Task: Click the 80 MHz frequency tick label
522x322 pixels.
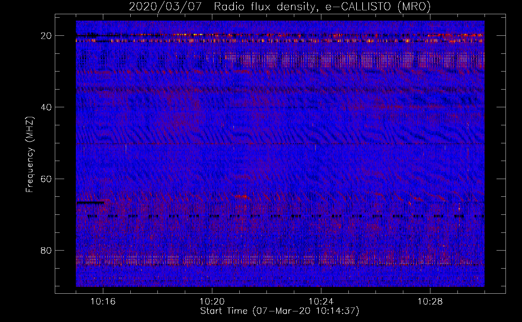Action: (x=46, y=250)
